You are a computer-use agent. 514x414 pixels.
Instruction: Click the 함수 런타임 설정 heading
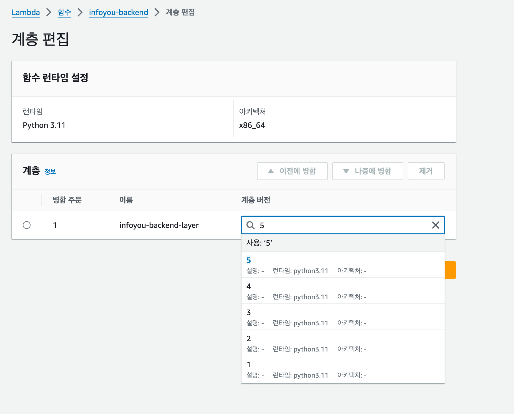point(56,78)
